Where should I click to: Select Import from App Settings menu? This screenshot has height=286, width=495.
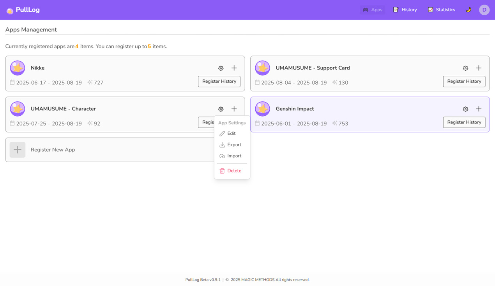coord(234,156)
